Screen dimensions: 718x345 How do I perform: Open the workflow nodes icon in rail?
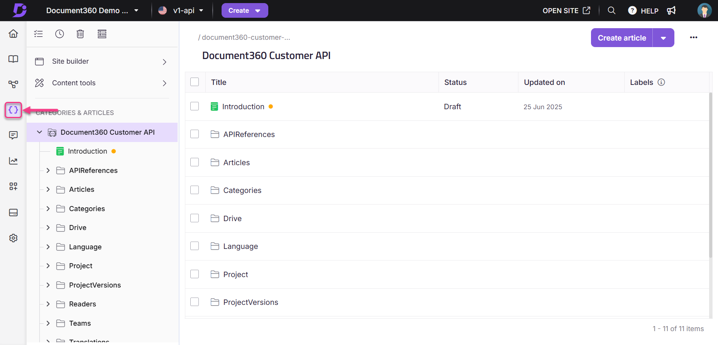[13, 84]
